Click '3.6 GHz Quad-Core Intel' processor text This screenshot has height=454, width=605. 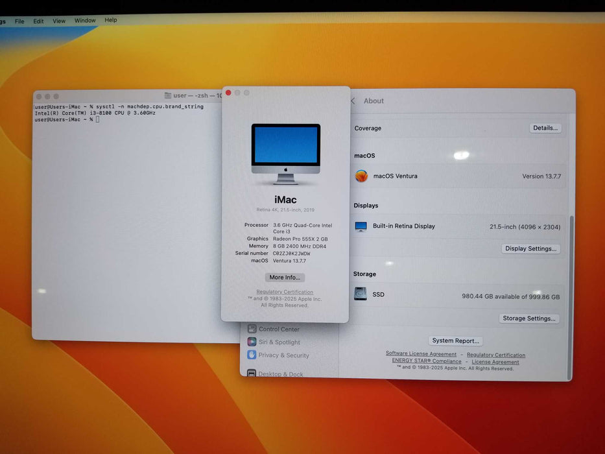(302, 225)
